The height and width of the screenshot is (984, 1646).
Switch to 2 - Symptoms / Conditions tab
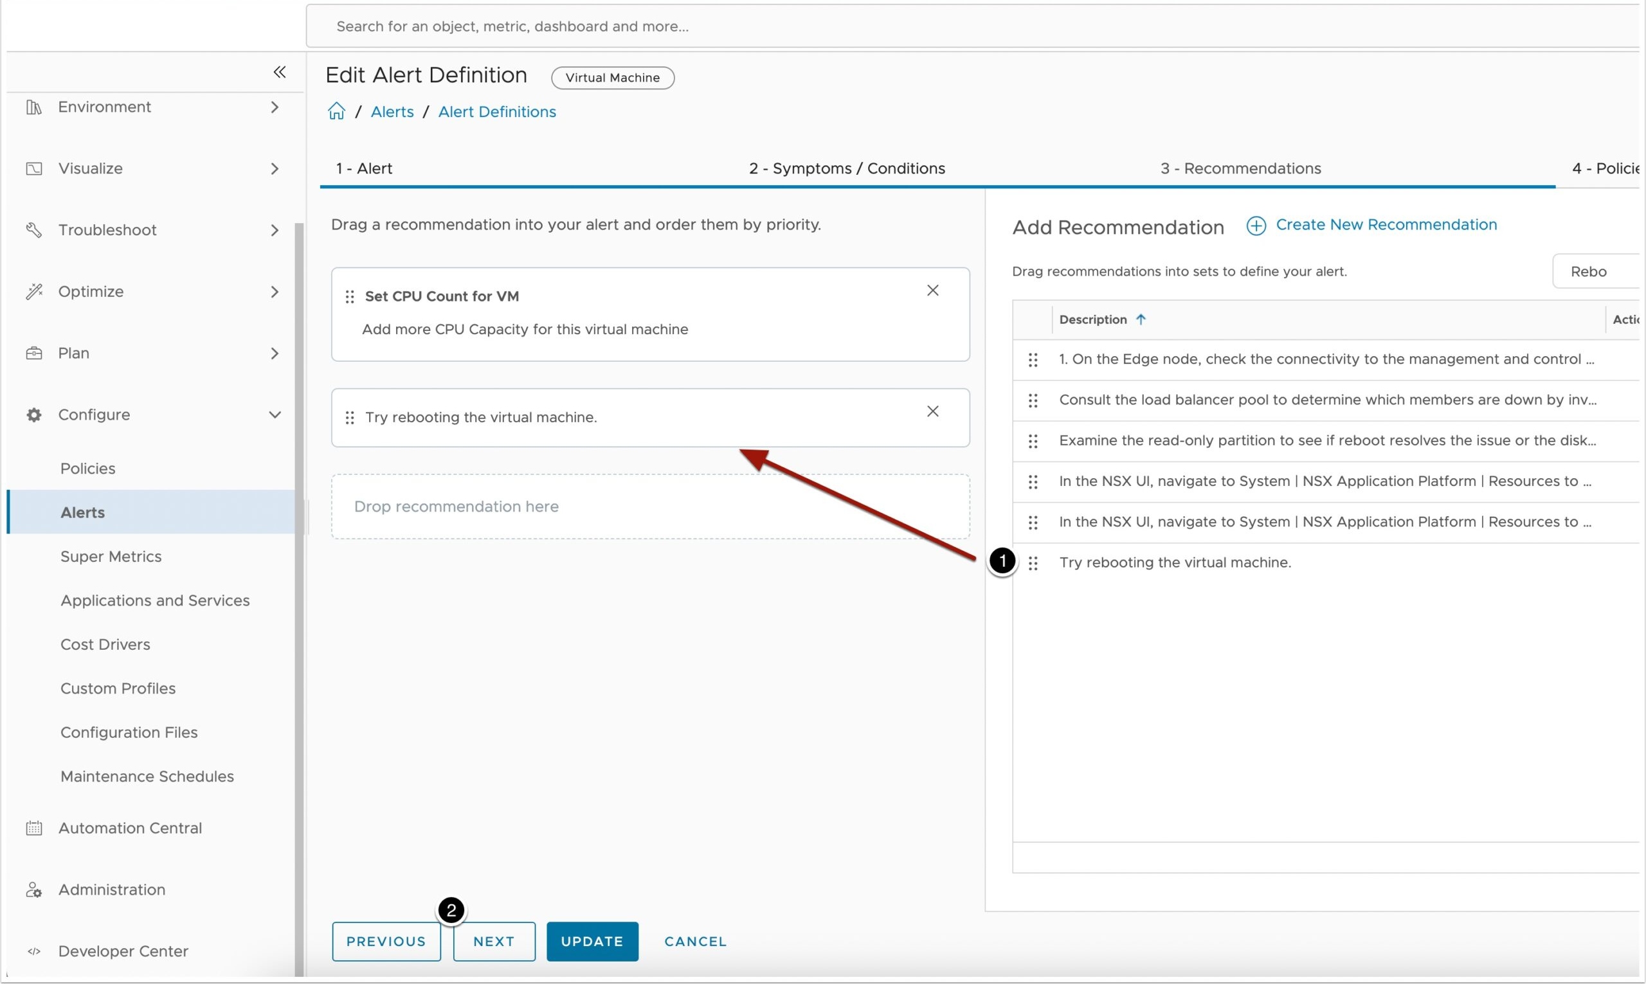coord(847,168)
